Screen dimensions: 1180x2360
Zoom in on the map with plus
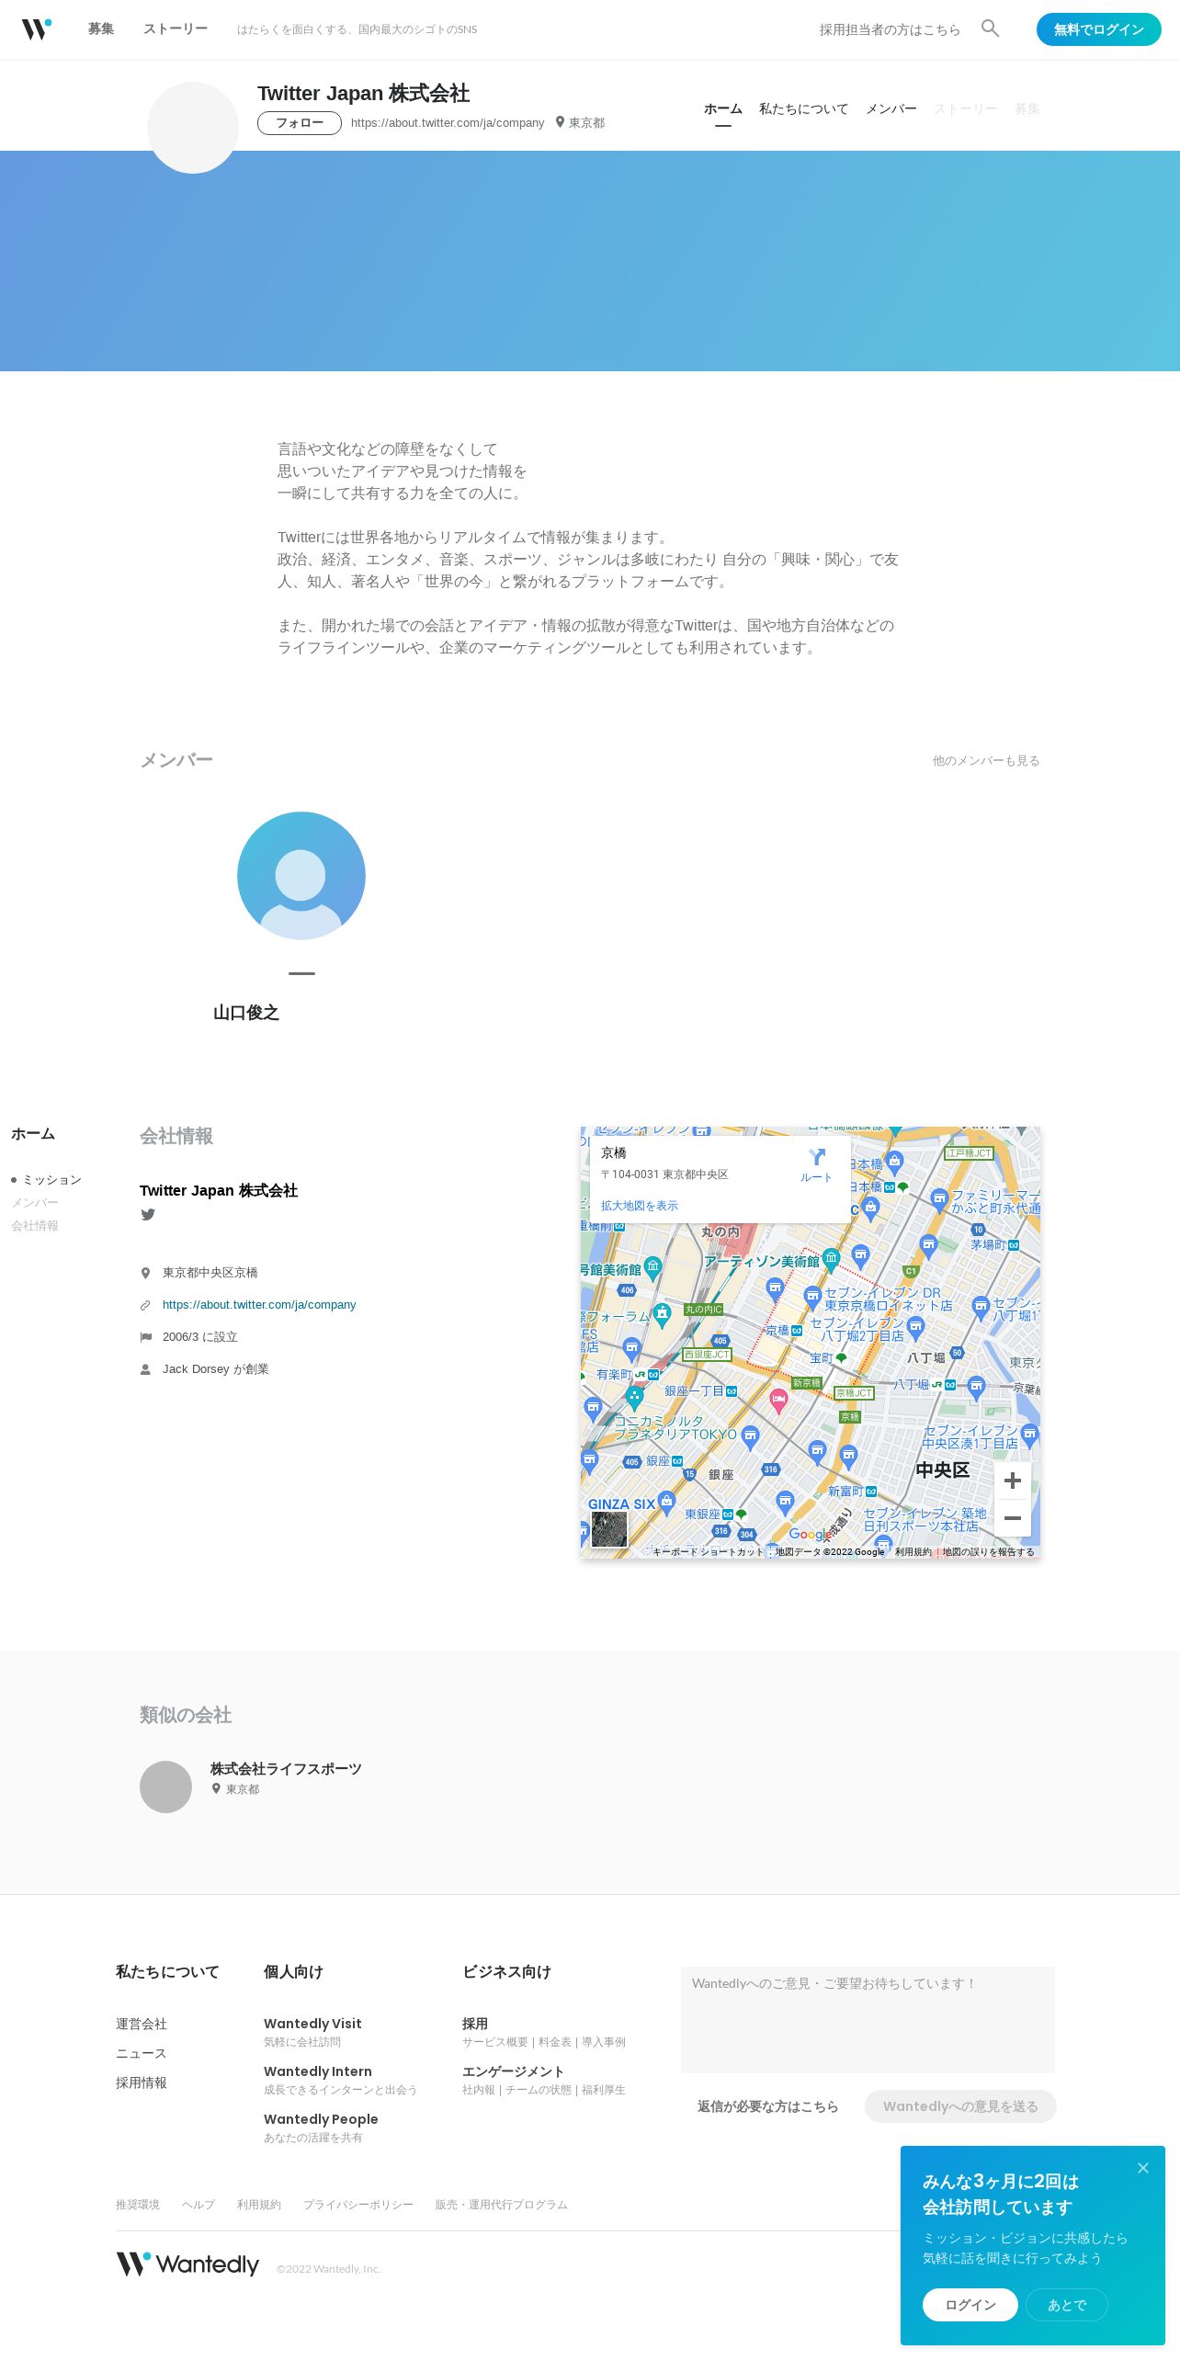pos(1013,1481)
